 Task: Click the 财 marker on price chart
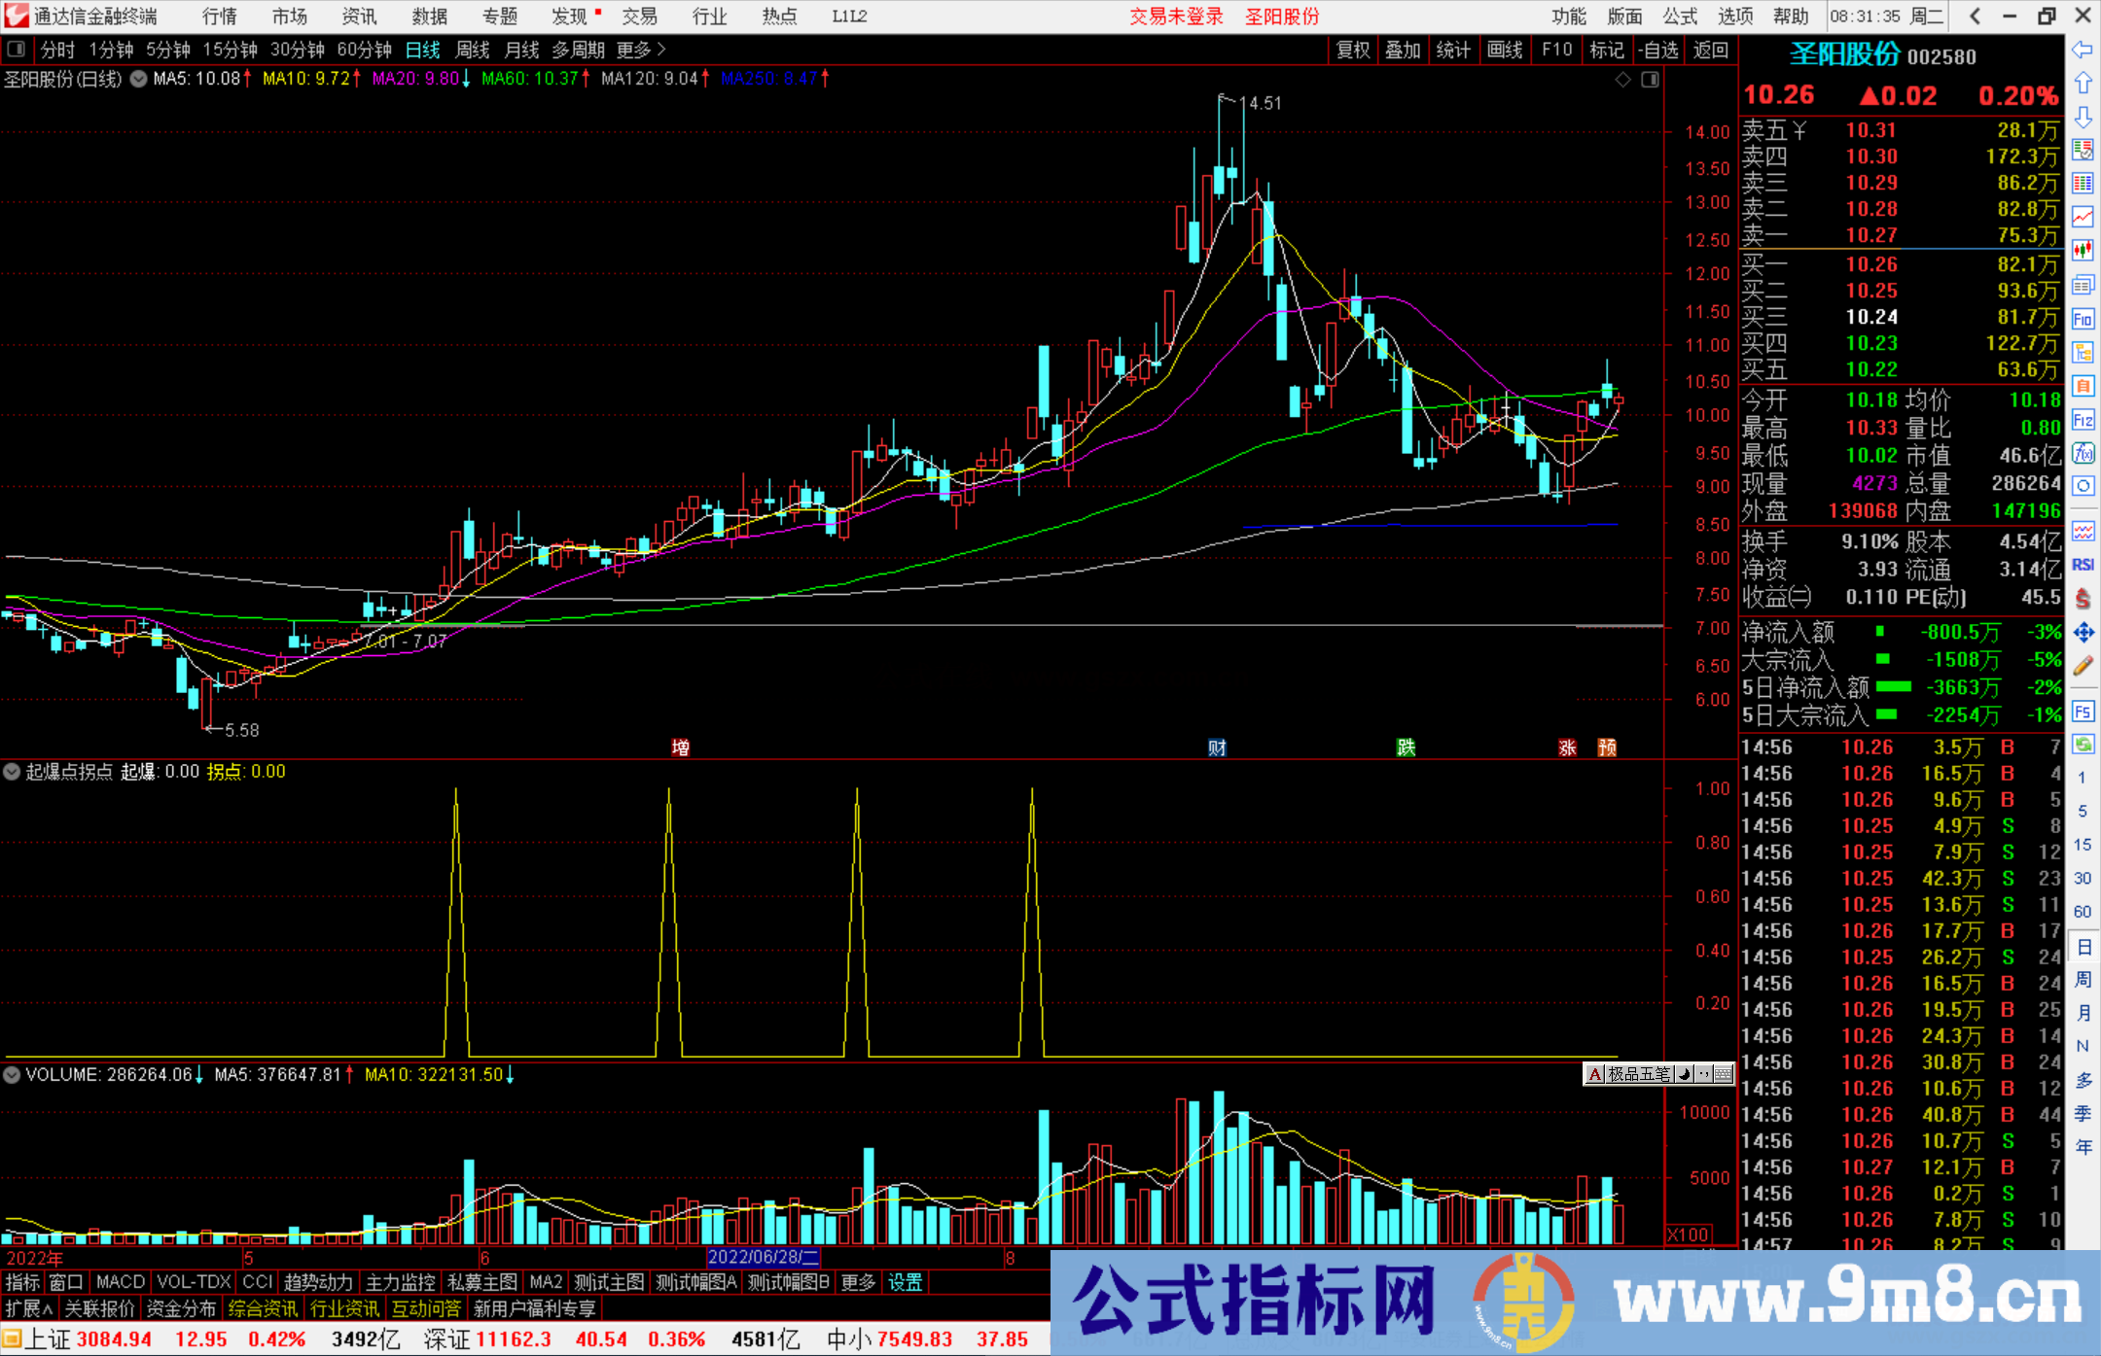[x=1218, y=747]
